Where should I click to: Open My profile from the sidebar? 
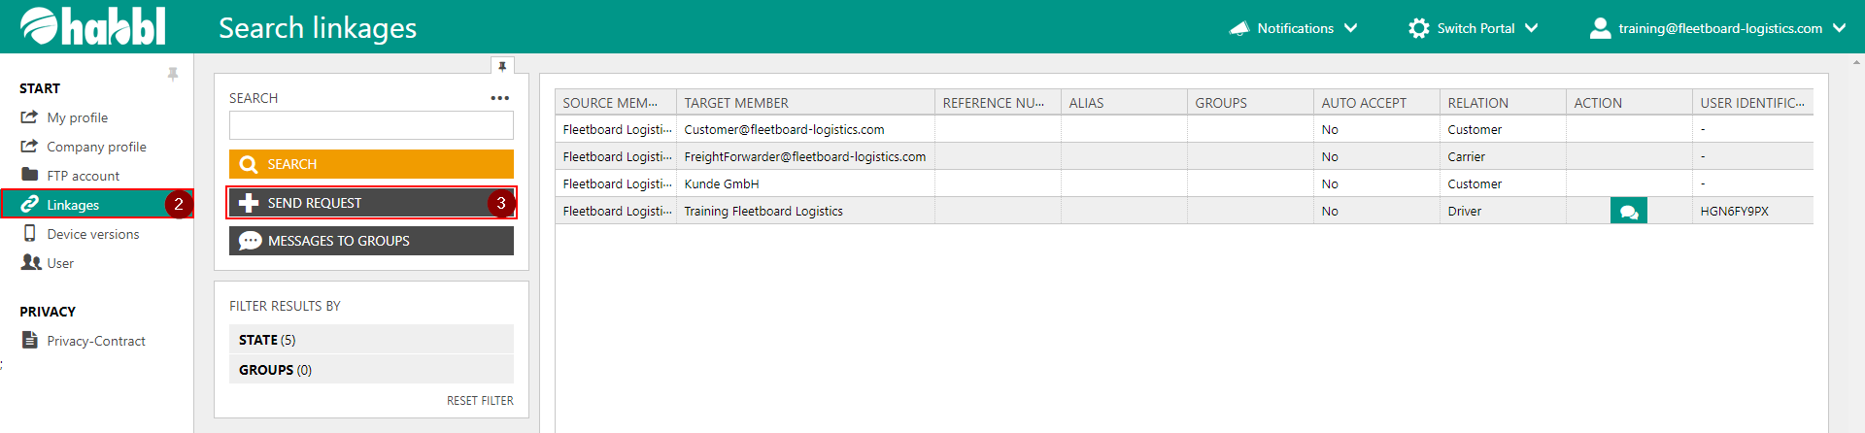tap(77, 117)
